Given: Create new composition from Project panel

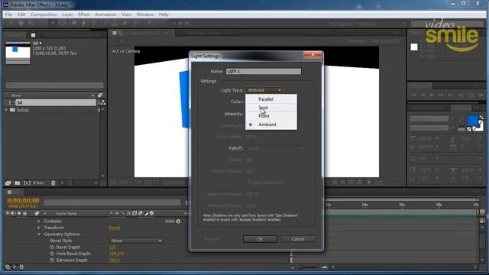Looking at the screenshot, I should [28, 183].
